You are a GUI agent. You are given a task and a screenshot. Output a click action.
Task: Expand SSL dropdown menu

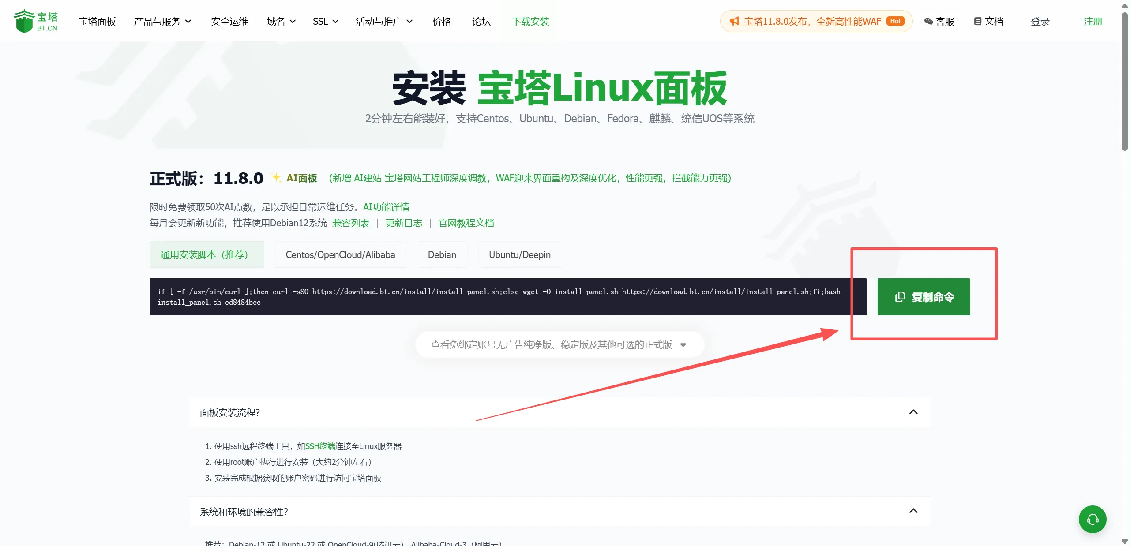click(325, 21)
